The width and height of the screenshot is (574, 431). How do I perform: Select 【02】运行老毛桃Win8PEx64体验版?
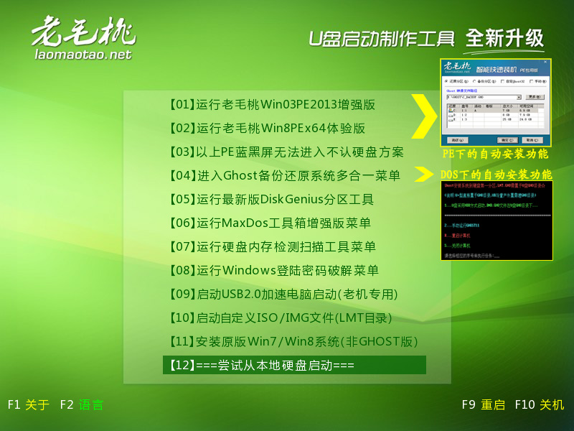[266, 129]
